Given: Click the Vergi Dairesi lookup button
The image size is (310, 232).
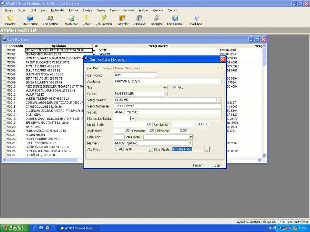Looking at the screenshot, I should click(x=219, y=100).
